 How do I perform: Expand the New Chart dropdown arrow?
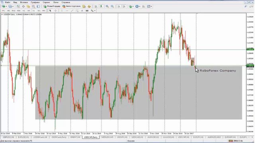pos(6,6)
